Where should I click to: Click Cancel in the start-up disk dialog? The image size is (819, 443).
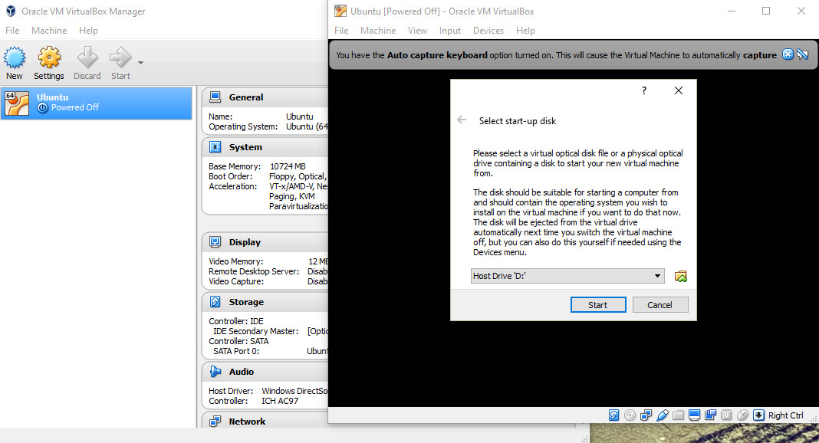660,305
